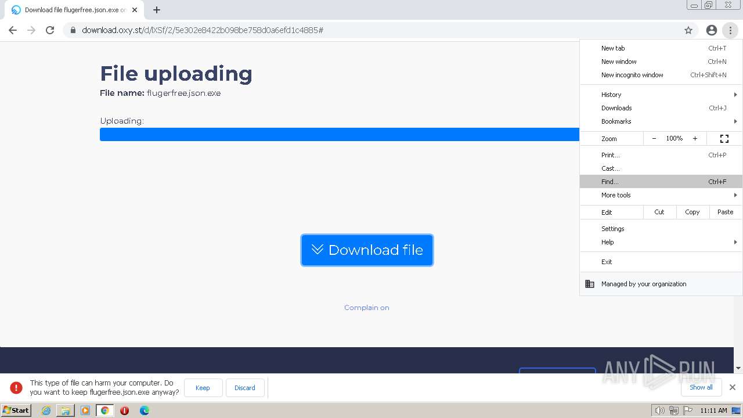
Task: Reload the page with refresh icon
Action: 50,30
